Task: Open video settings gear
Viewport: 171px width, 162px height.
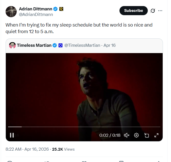Action: click(136, 135)
